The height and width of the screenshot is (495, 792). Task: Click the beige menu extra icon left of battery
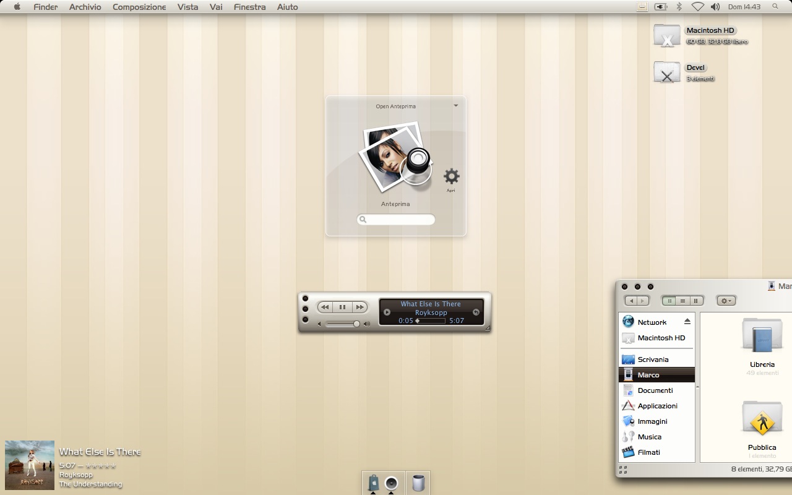point(642,7)
